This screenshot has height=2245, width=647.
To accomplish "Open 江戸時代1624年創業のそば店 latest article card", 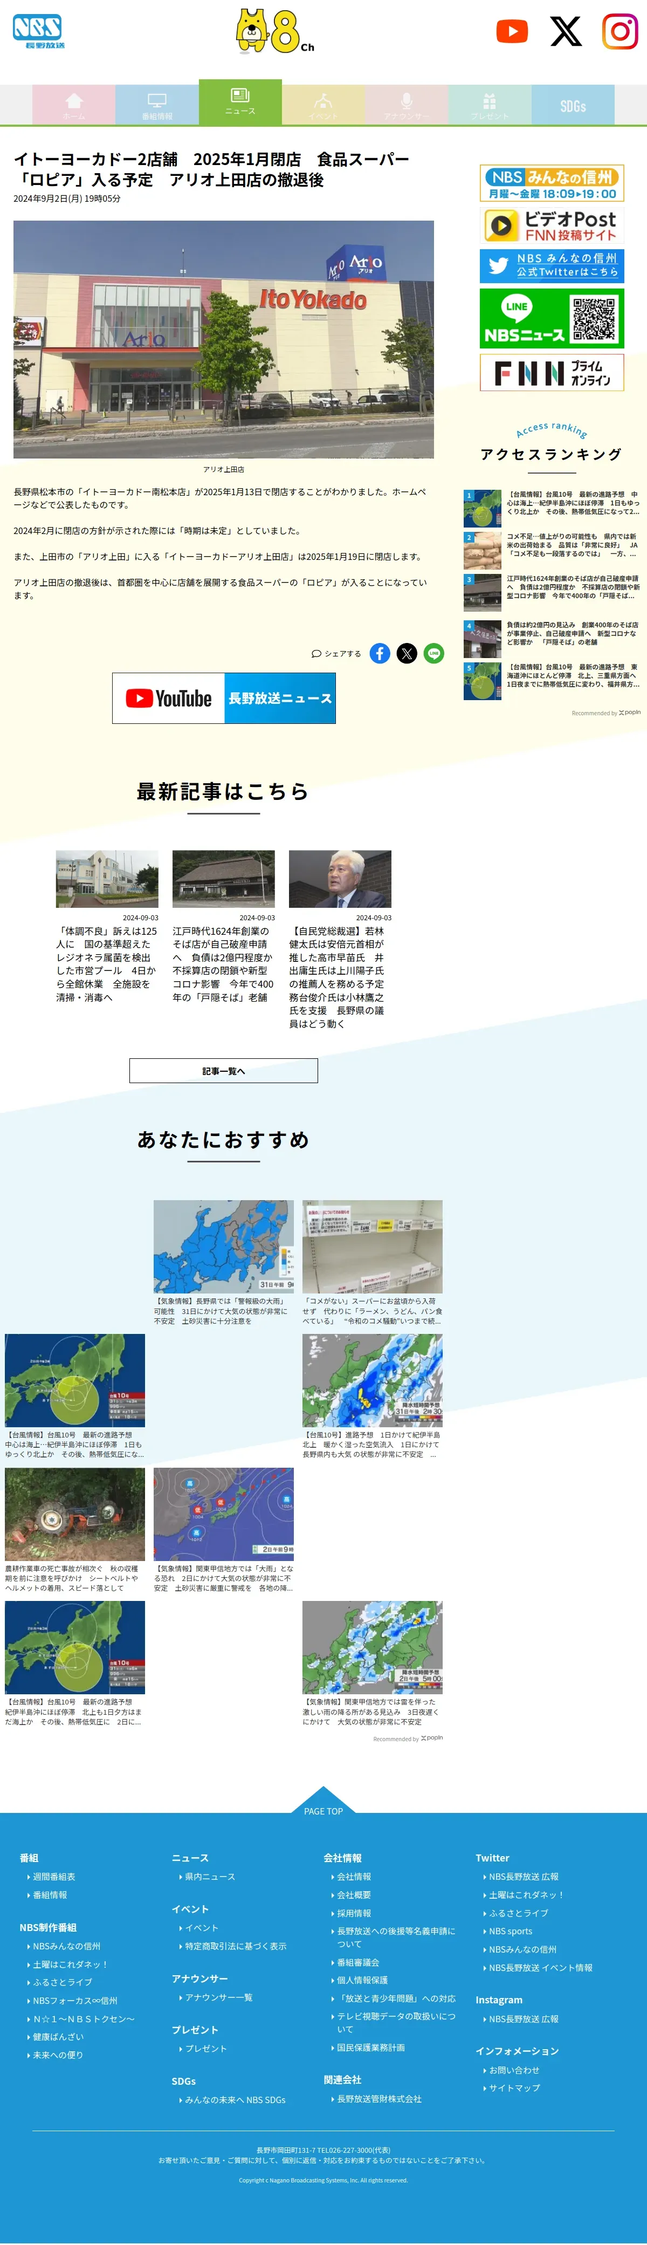I will pyautogui.click(x=224, y=926).
